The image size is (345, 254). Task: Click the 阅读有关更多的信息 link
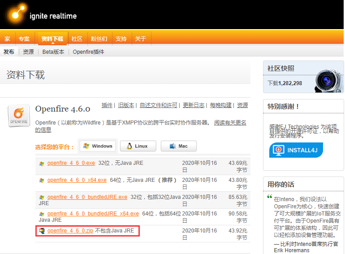[230, 123]
